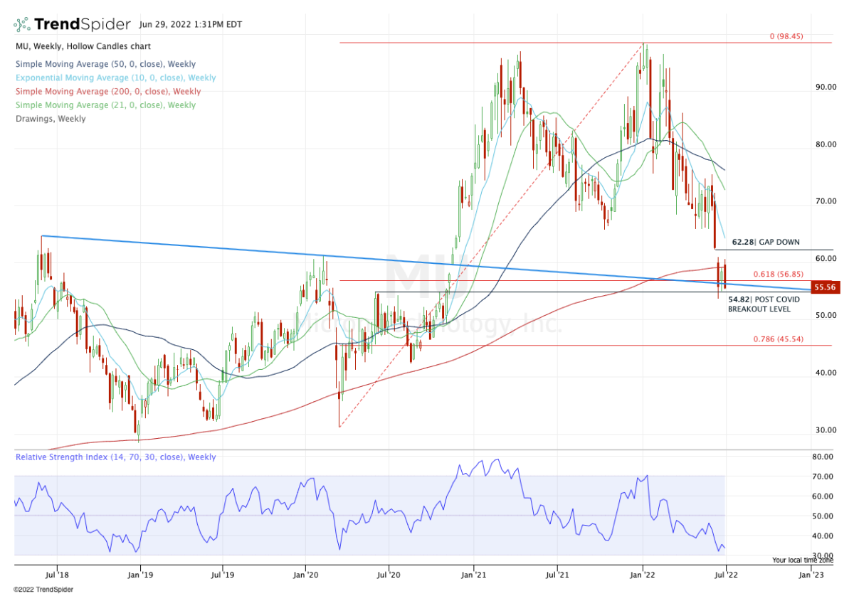Select the Exponential Moving Average 10 legend entry
This screenshot has width=854, height=596.
tap(115, 78)
